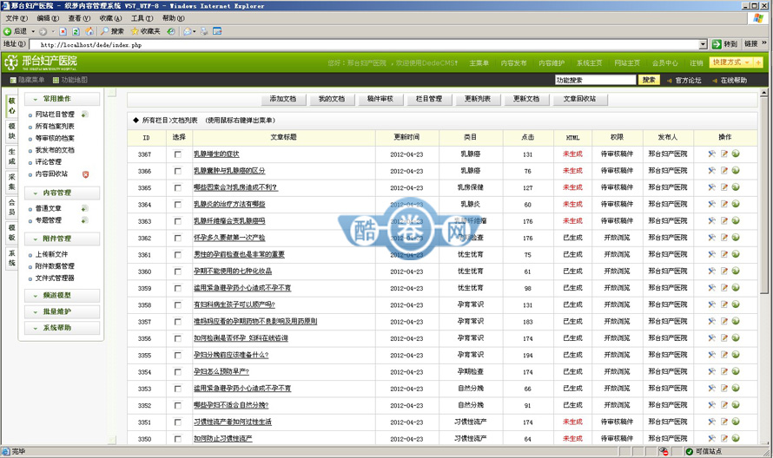Click the green preview globe in row 3367
The width and height of the screenshot is (773, 458).
[736, 154]
